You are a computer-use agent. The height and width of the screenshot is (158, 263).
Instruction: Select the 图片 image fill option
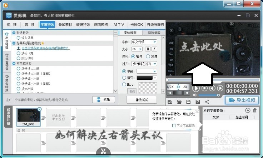point(124,84)
